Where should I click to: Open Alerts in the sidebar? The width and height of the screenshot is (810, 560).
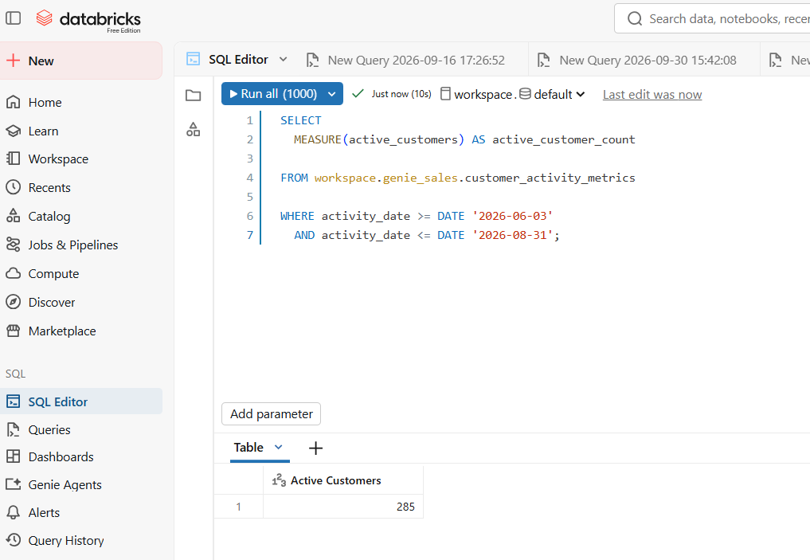point(44,513)
